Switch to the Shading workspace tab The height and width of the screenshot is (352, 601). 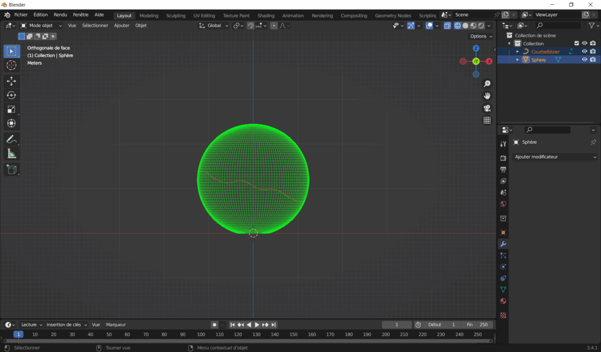pos(266,15)
